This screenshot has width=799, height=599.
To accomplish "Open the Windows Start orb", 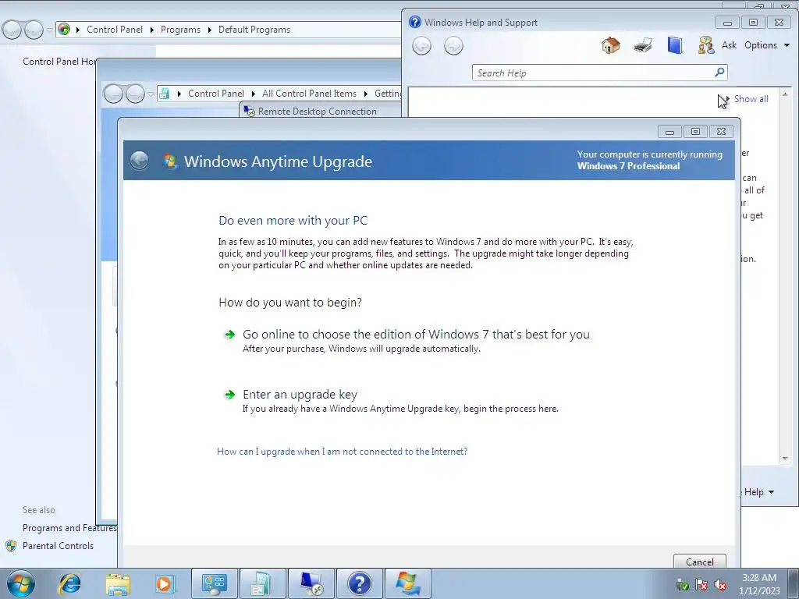I will (x=21, y=583).
